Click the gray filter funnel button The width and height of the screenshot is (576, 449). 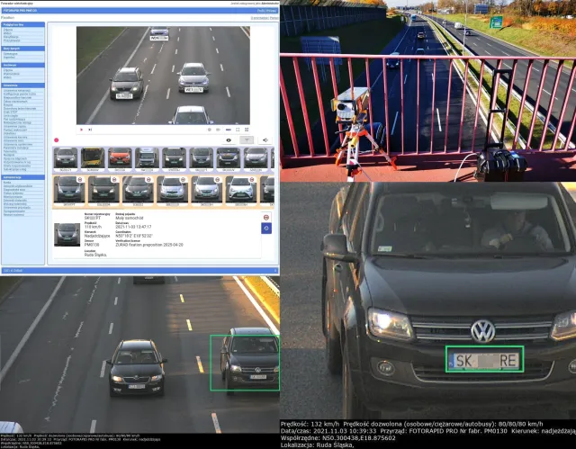point(247,140)
